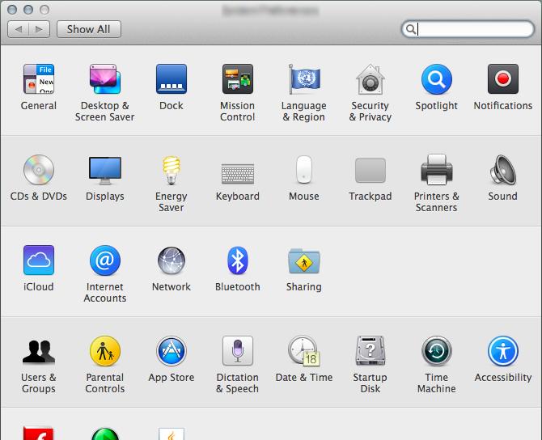The image size is (542, 440).
Task: Focus the preferences search field
Action: pyautogui.click(x=468, y=29)
